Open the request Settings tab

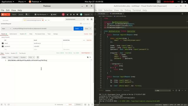click(56, 34)
